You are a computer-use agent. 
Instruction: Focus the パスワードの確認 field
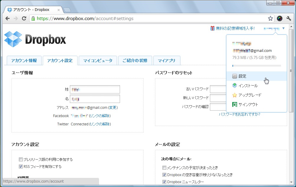tap(218, 107)
